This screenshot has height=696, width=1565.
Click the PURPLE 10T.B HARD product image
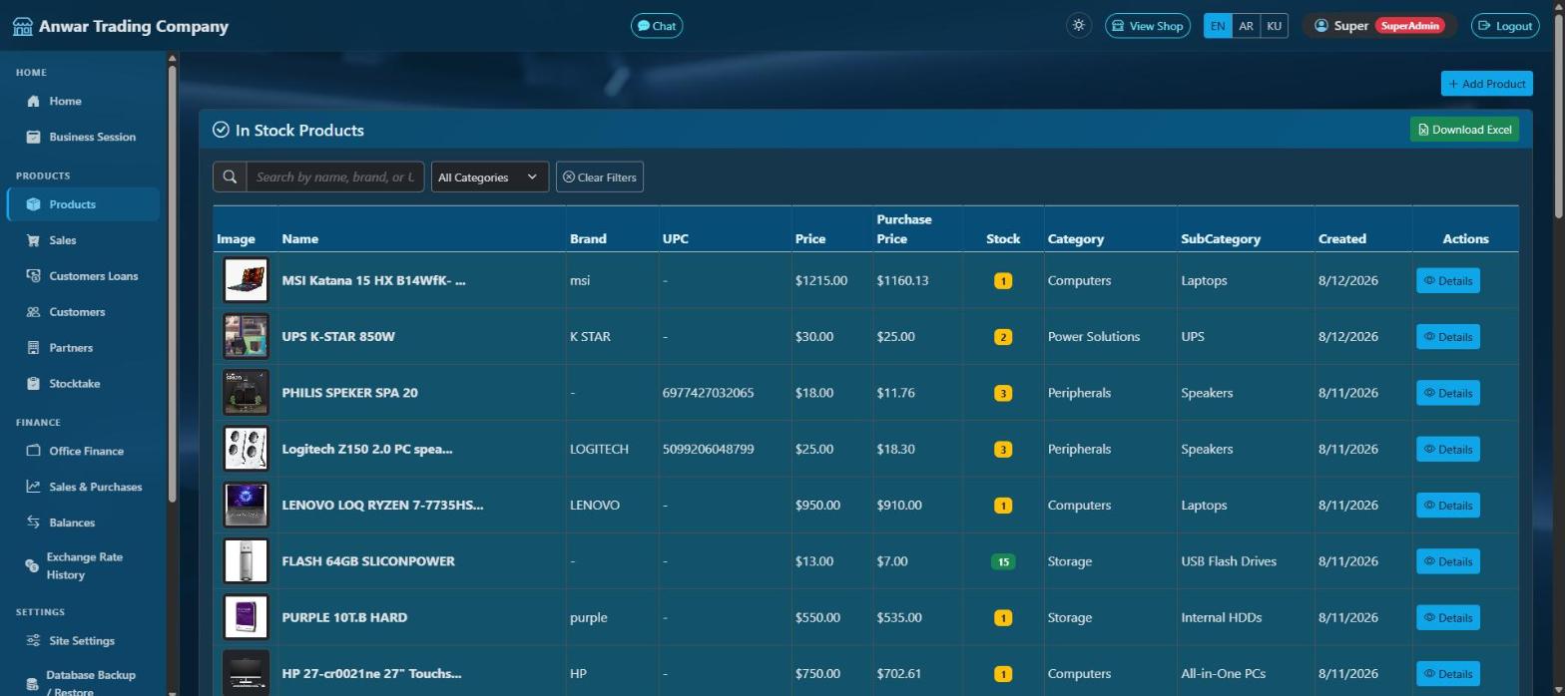click(x=246, y=617)
